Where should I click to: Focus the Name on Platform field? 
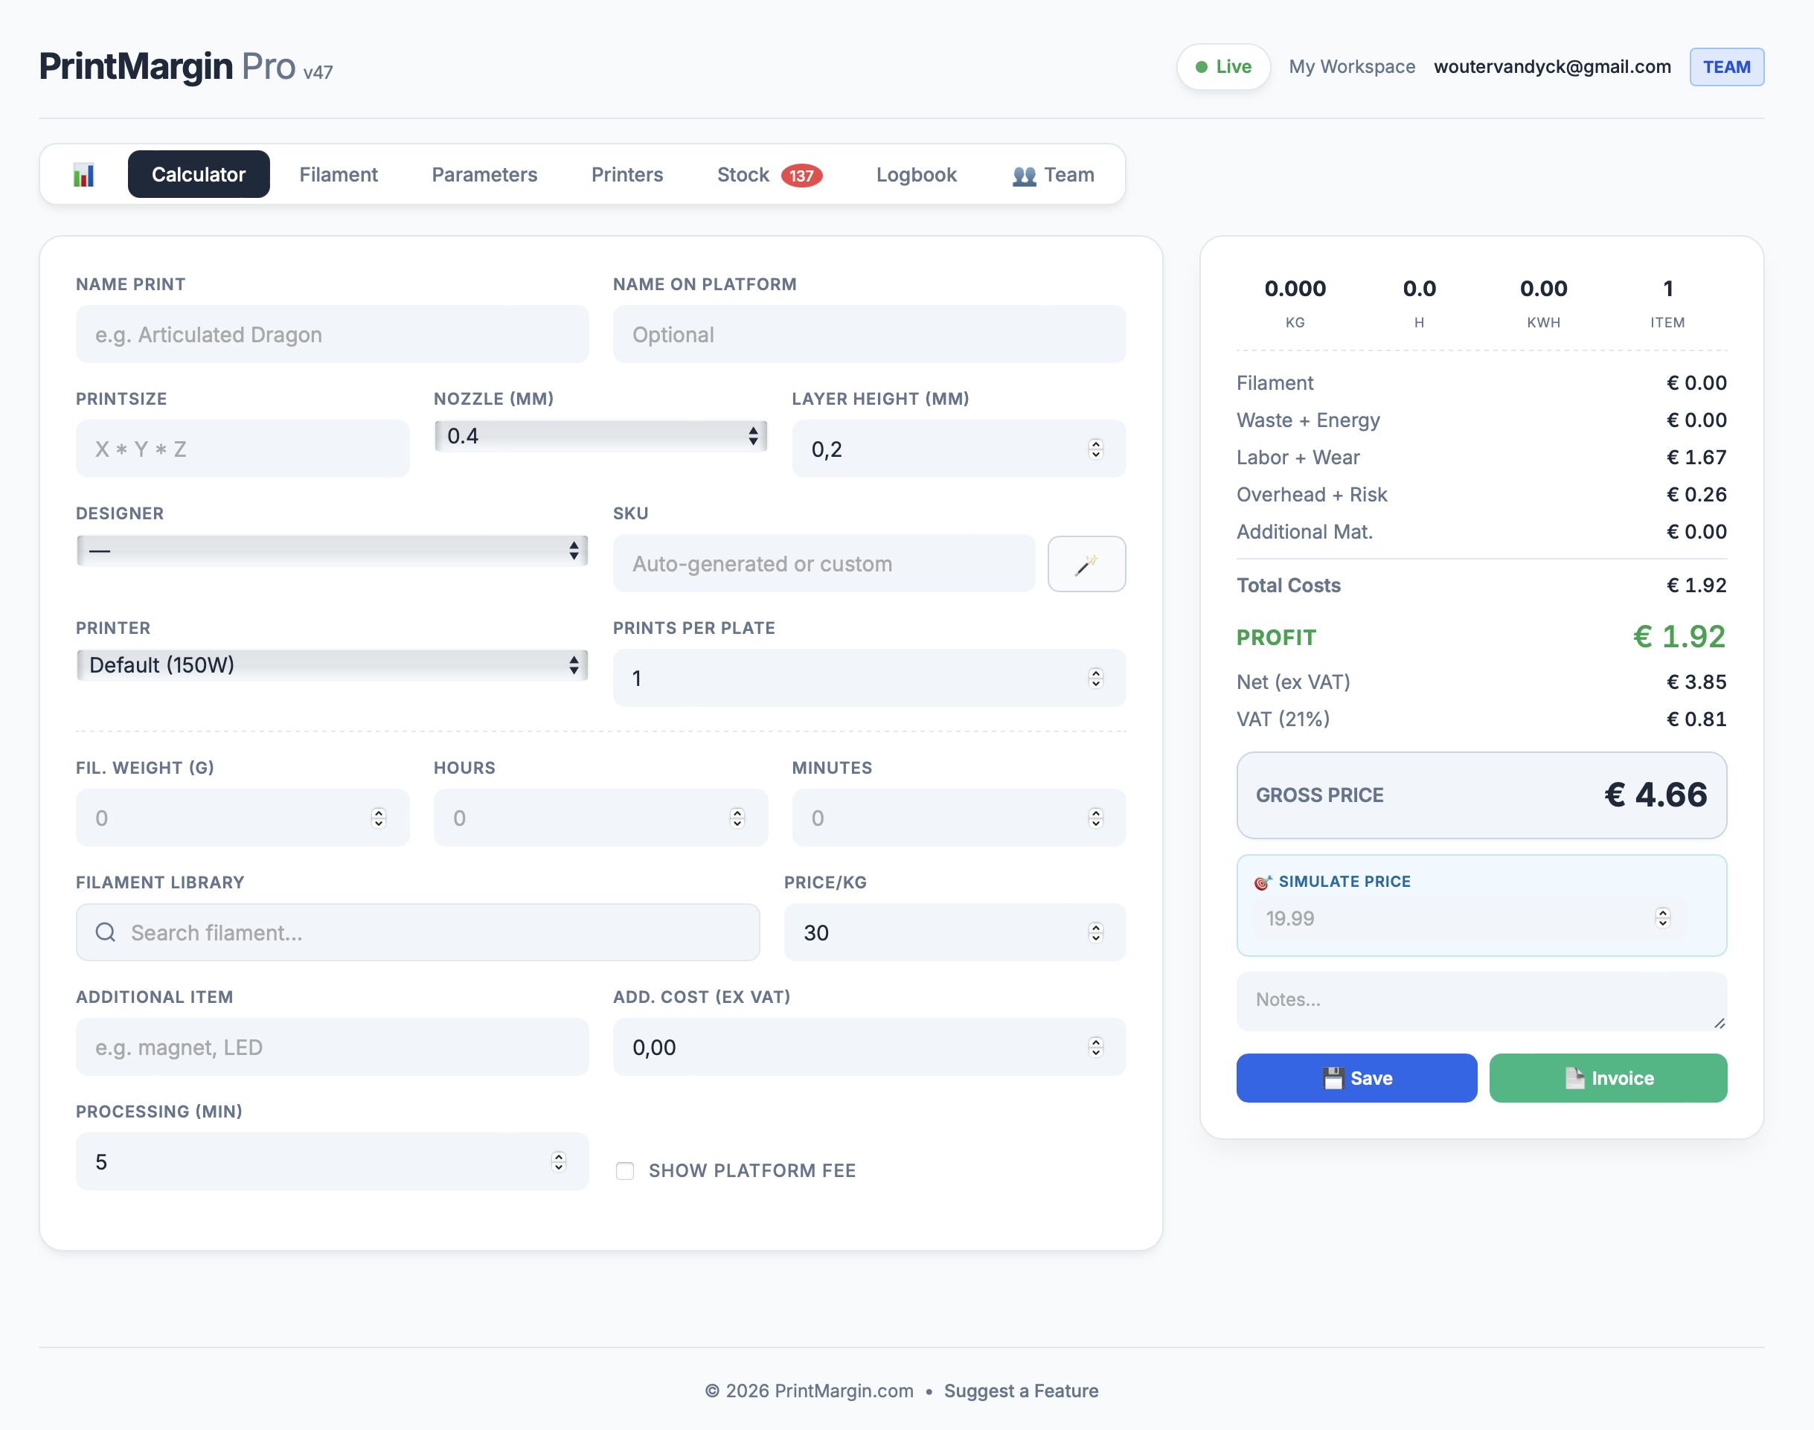869,334
